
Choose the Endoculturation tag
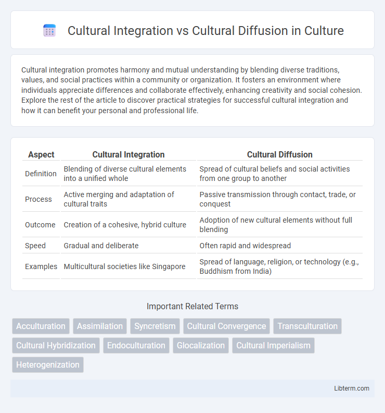tap(136, 345)
